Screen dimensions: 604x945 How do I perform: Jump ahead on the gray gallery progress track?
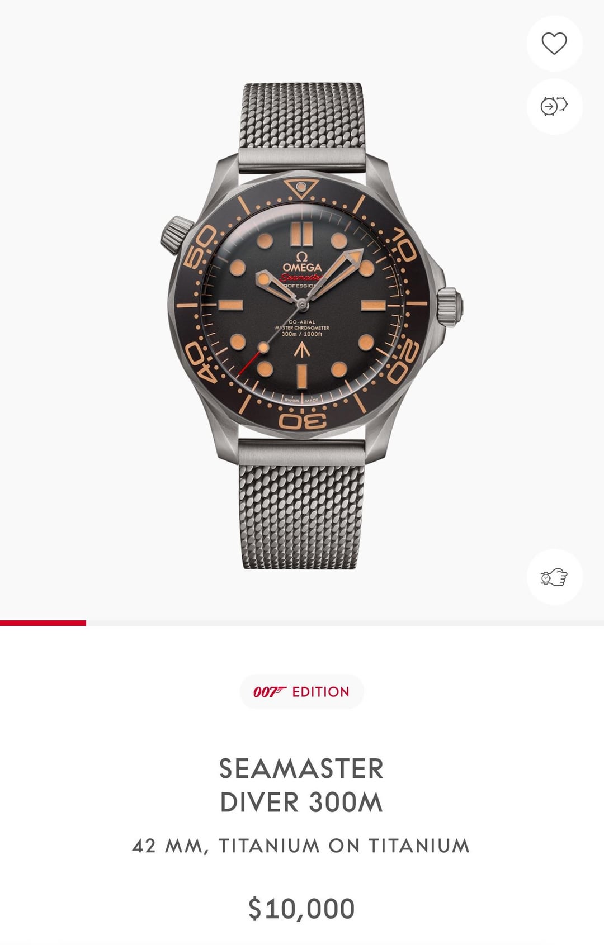point(345,623)
